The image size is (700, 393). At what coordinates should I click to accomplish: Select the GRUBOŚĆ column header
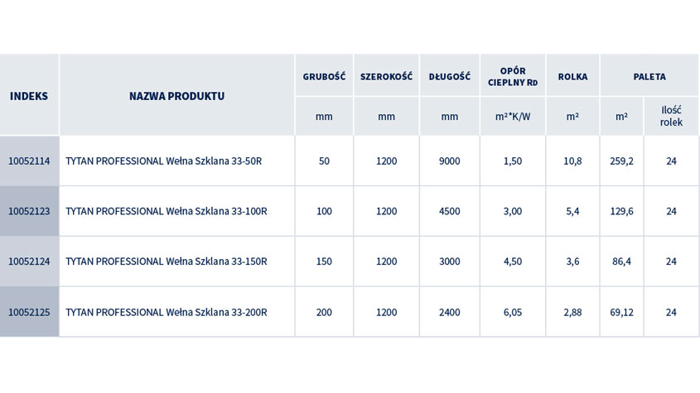pos(324,77)
